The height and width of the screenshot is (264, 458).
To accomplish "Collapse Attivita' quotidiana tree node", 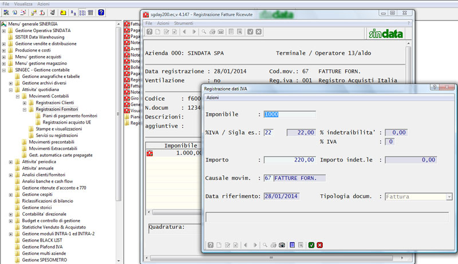I will pyautogui.click(x=11, y=90).
